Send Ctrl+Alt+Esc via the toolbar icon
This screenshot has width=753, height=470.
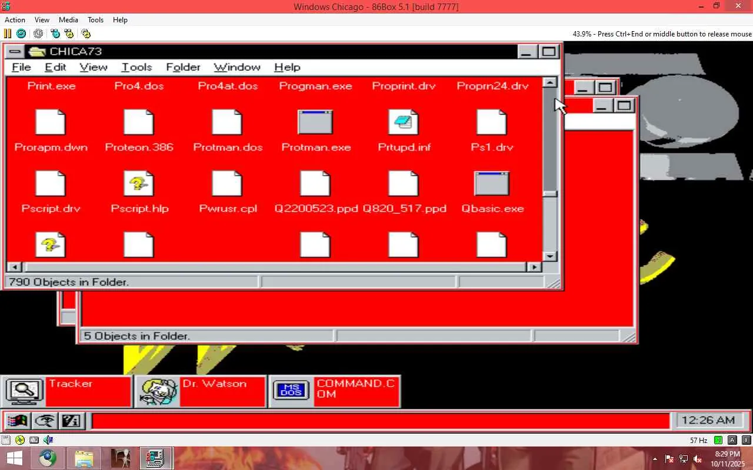pos(69,33)
